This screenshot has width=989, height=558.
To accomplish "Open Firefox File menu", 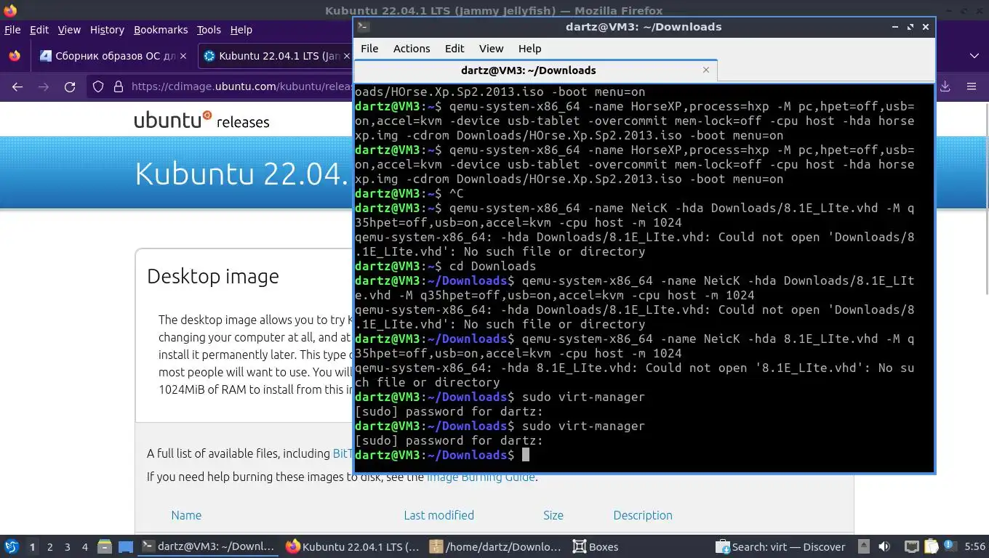I will pos(12,30).
